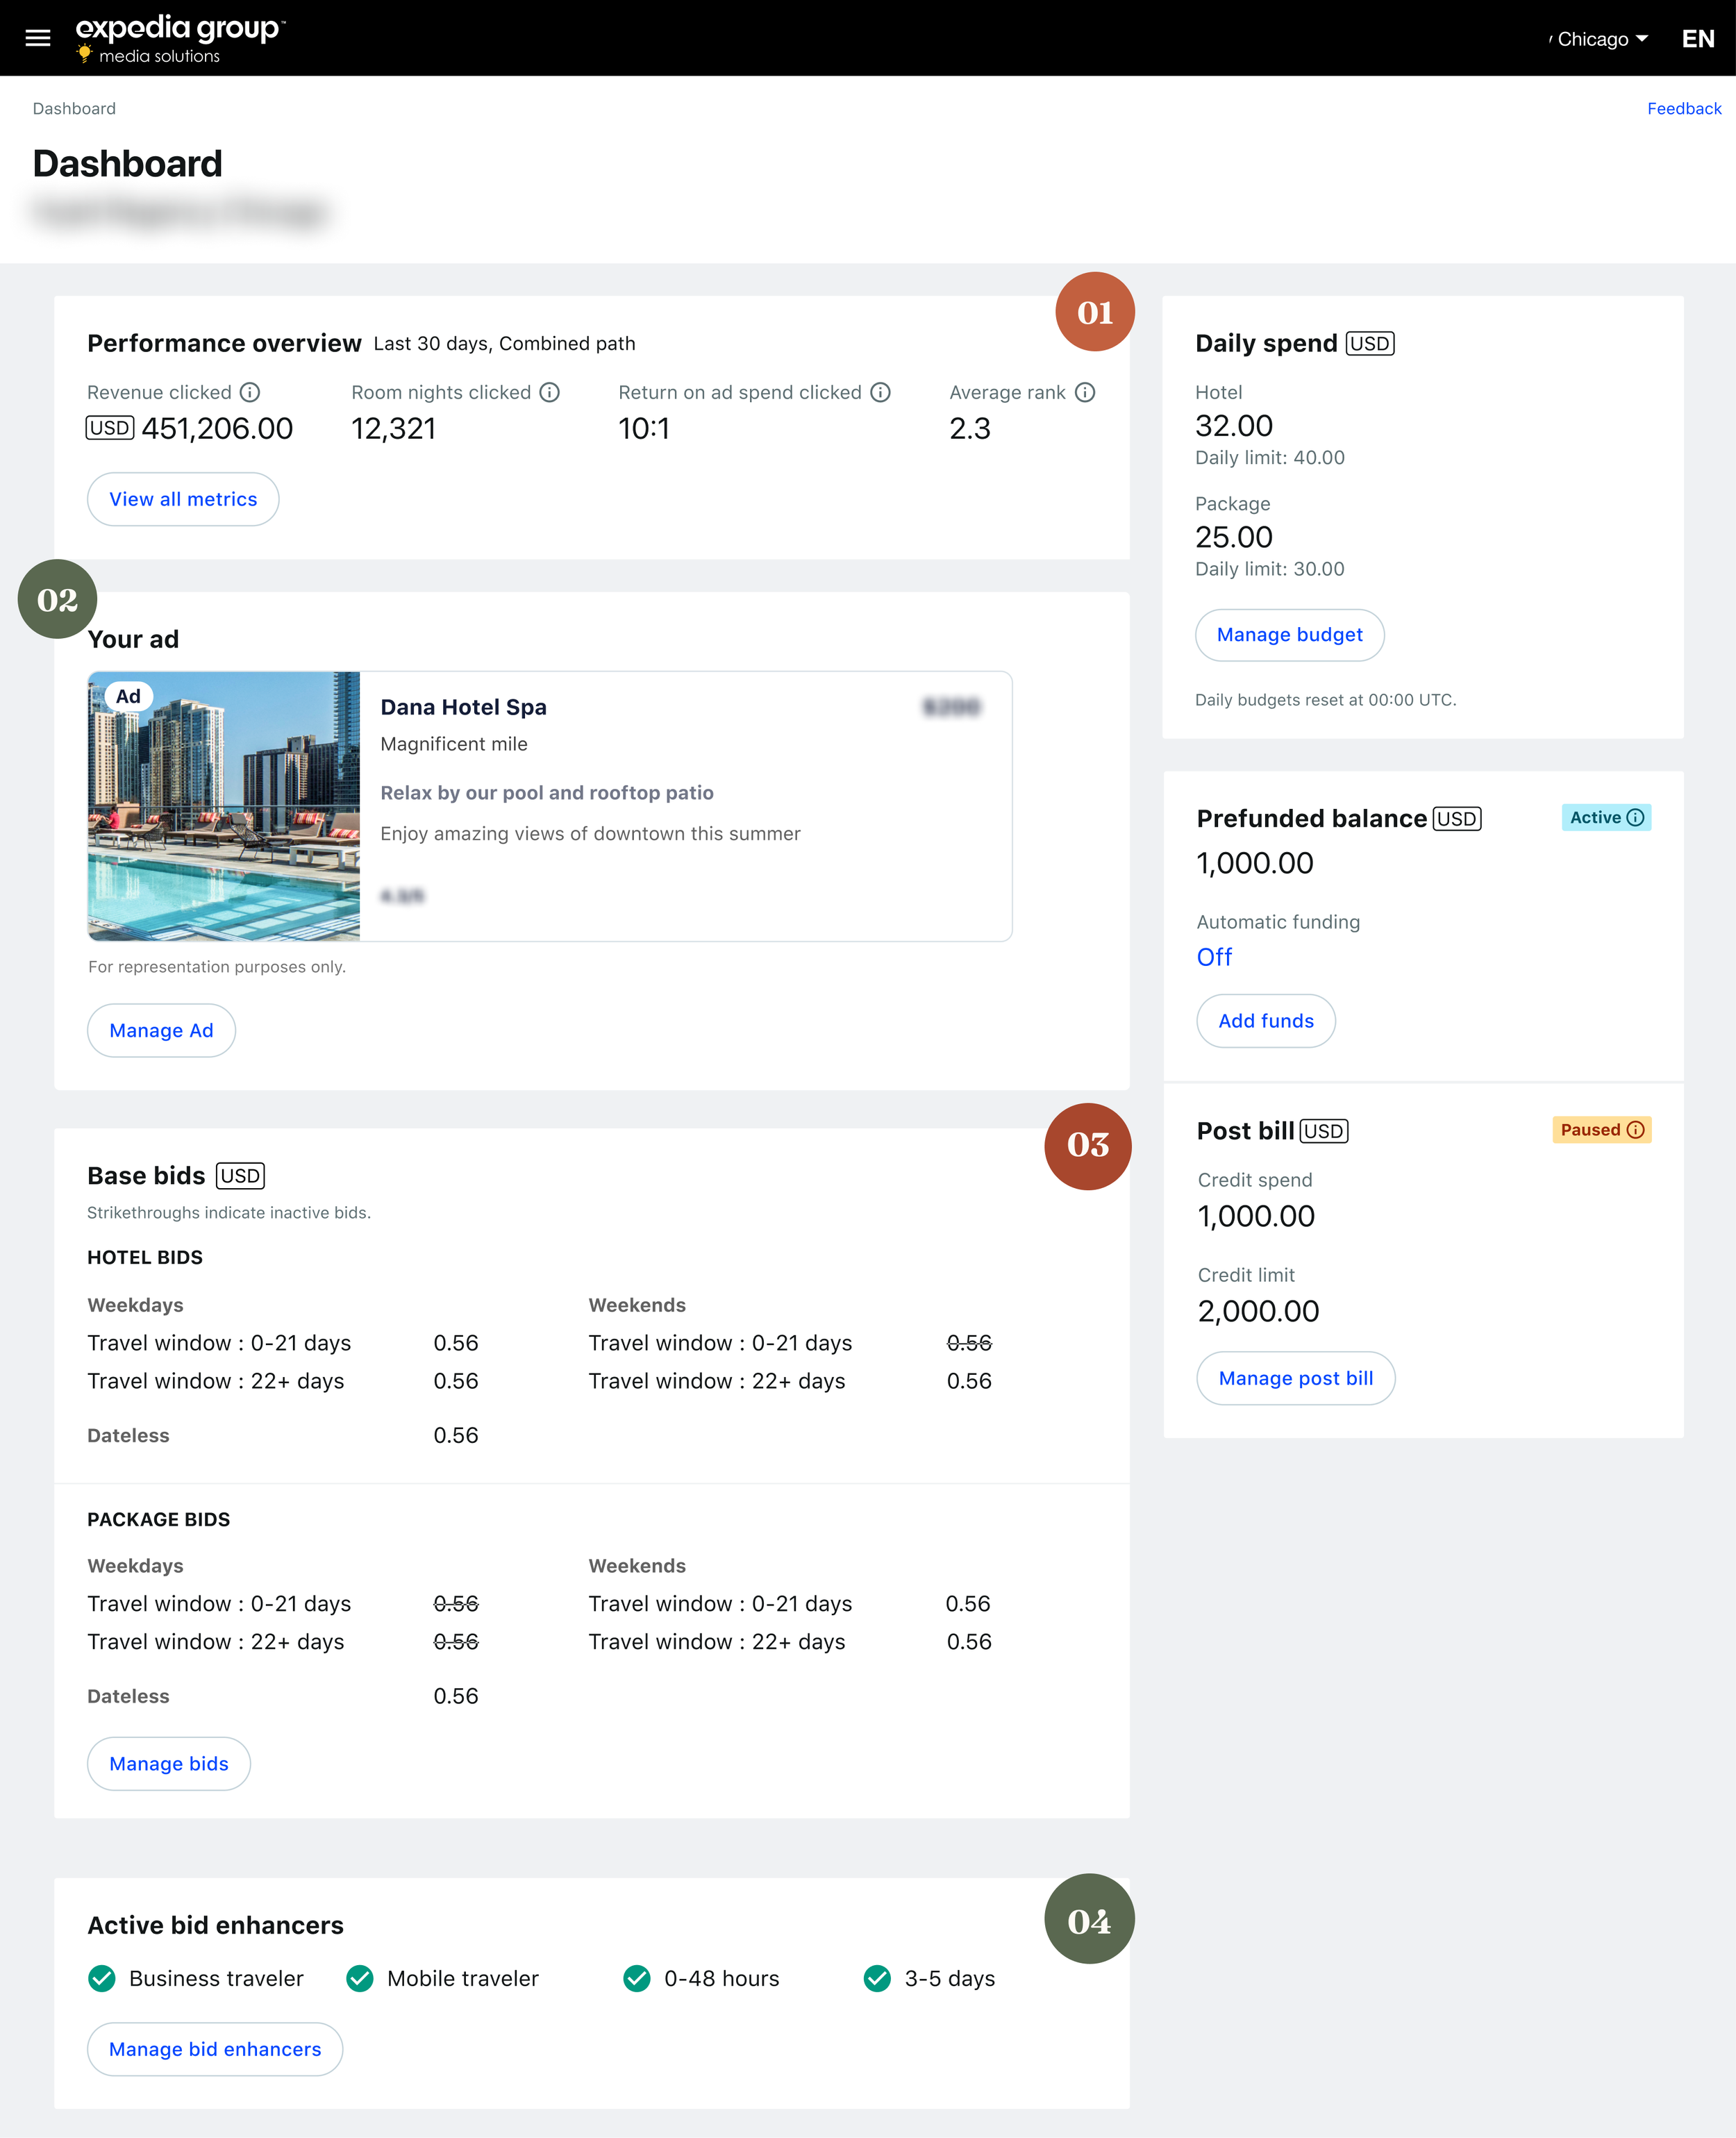
Task: Click the 451,206.00 revenue value
Action: [217, 428]
